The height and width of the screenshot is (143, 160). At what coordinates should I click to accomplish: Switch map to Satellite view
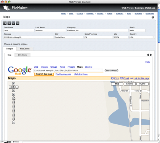pyautogui.click(x=130, y=84)
